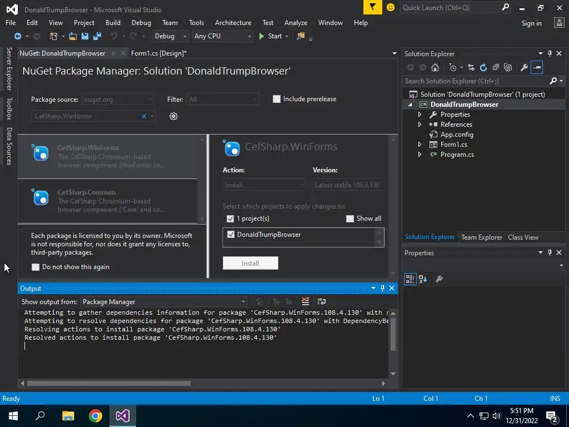
Task: Open the Server Explorer side tab
Action: click(x=9, y=68)
